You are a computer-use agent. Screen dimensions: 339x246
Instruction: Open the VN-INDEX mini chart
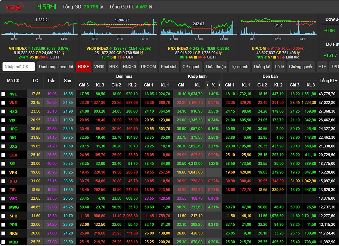tap(39, 27)
